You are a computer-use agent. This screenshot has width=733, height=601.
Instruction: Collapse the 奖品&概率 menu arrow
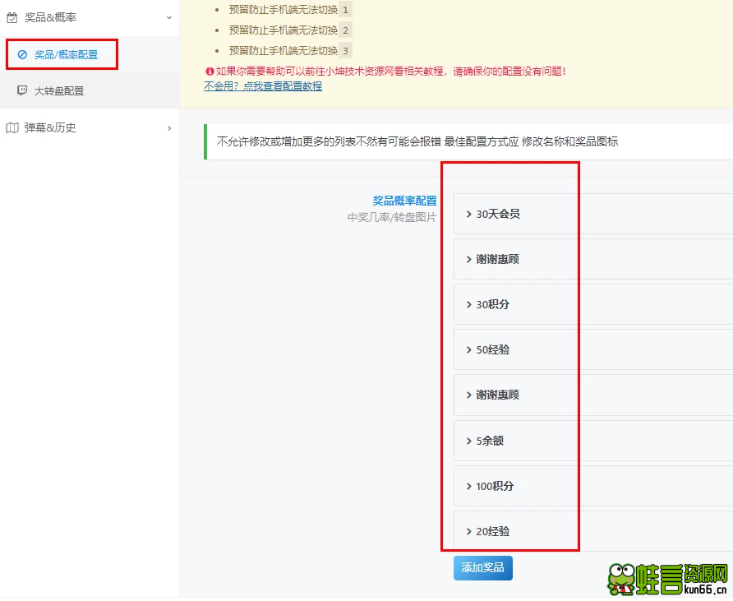click(x=169, y=18)
